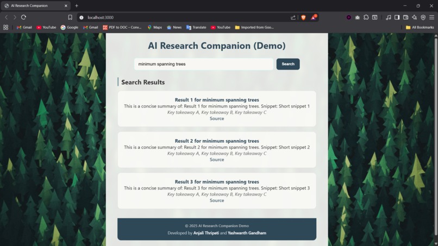This screenshot has width=438, height=246.
Task: View site information icon beside localhost:3000
Action: [x=82, y=17]
